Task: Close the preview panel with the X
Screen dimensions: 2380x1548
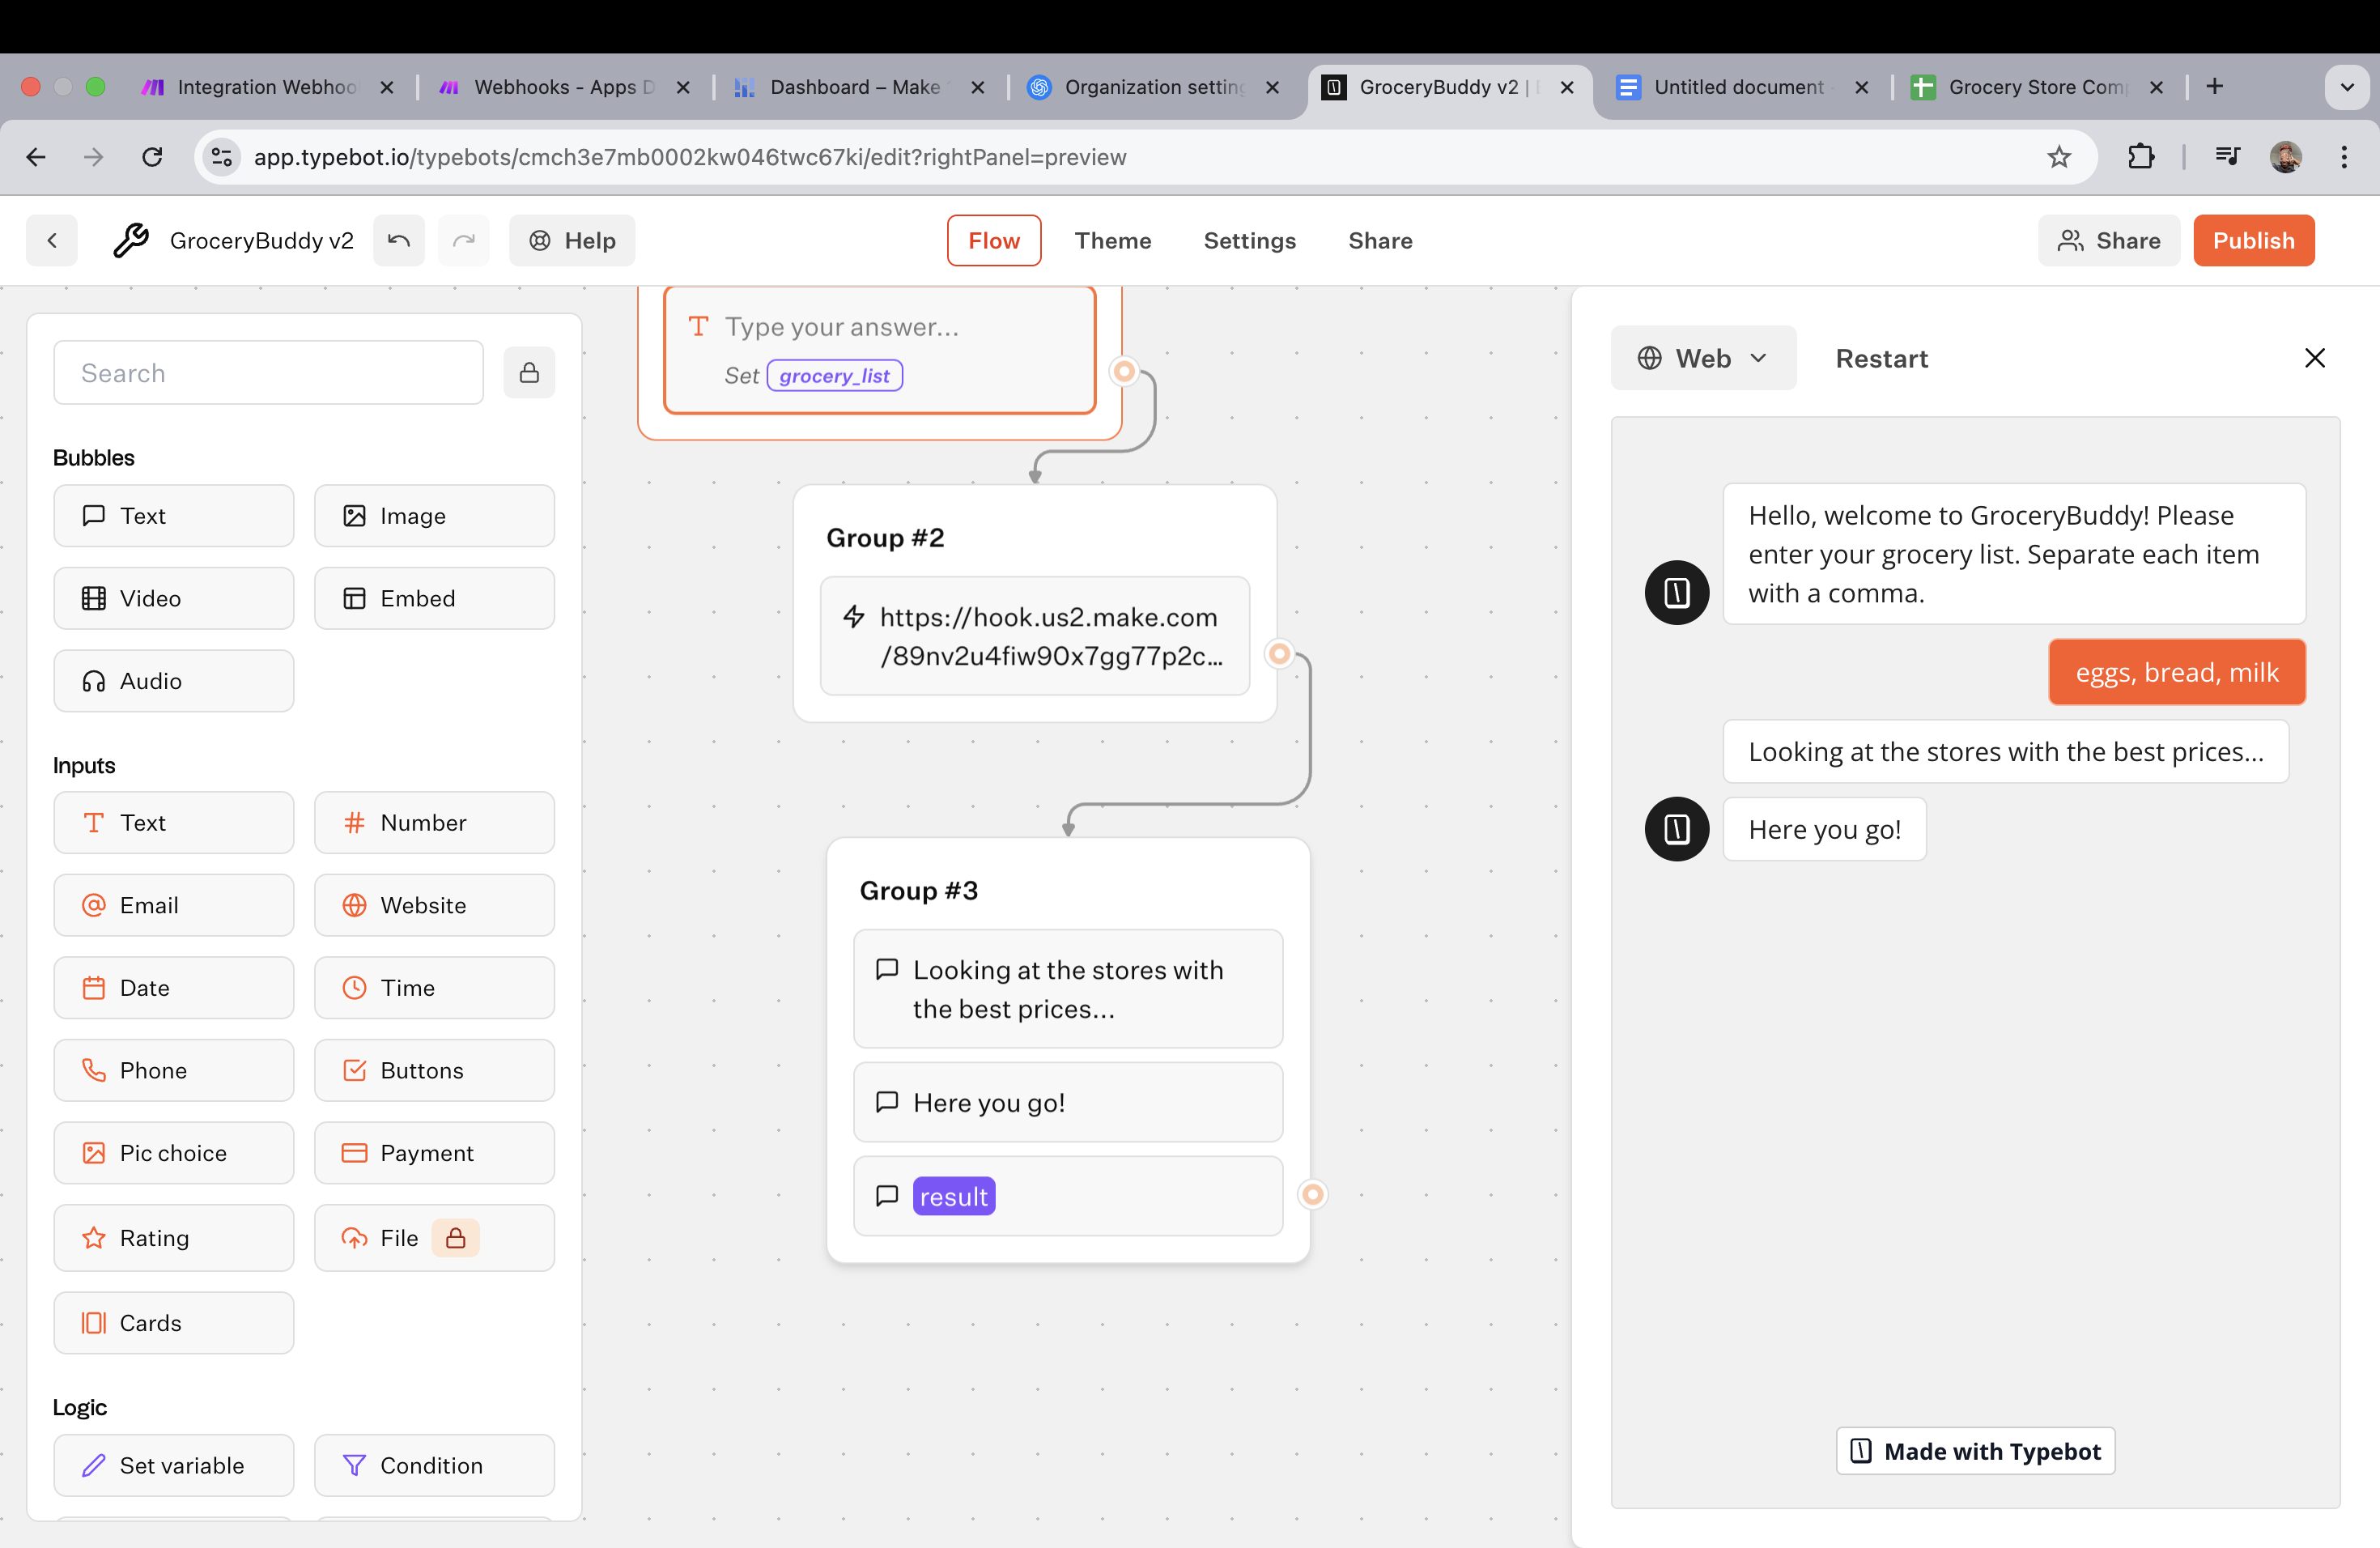Action: [x=2314, y=358]
